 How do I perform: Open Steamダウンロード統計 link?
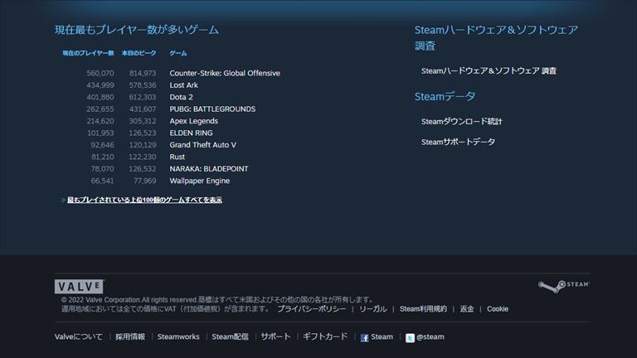pyautogui.click(x=461, y=121)
